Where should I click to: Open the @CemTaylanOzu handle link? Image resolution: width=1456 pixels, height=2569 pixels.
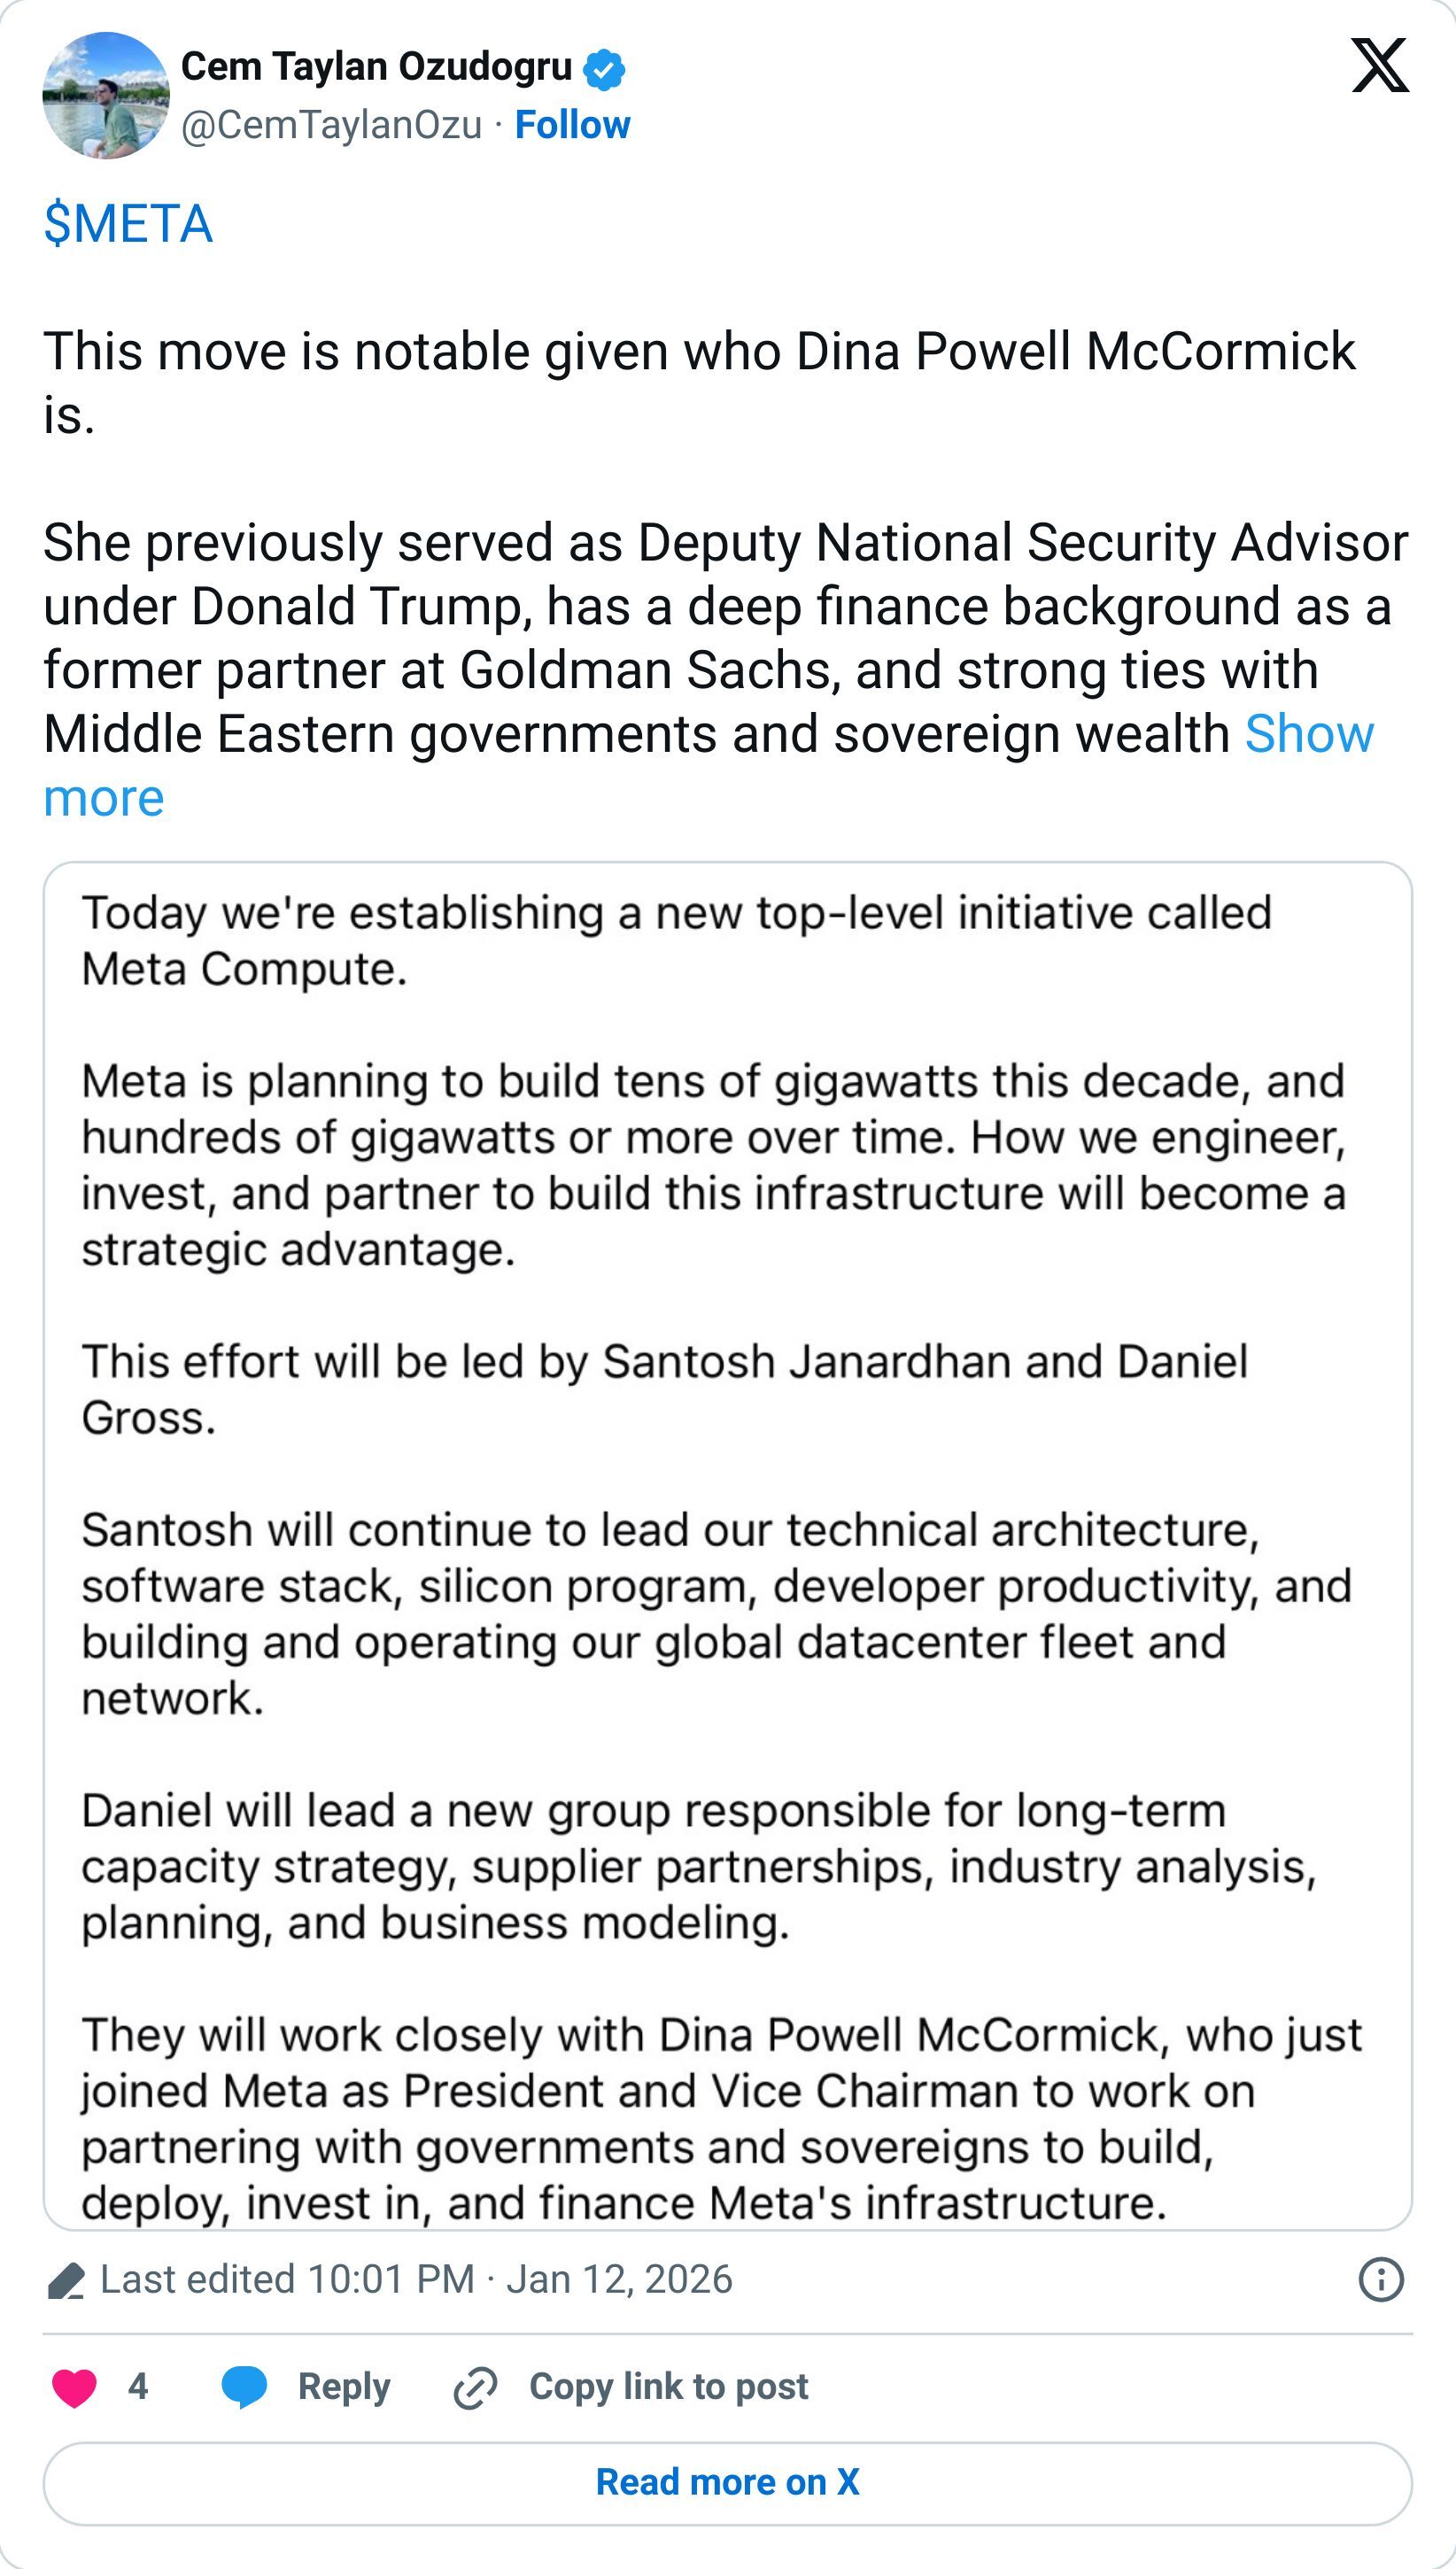(x=331, y=125)
